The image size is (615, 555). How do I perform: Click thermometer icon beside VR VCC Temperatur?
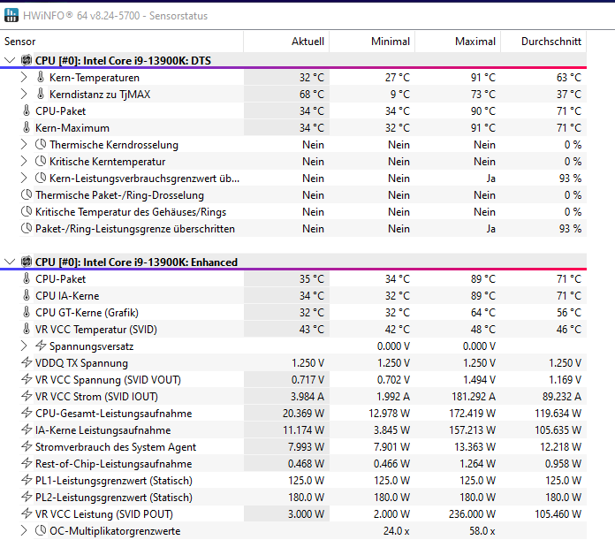coord(27,329)
